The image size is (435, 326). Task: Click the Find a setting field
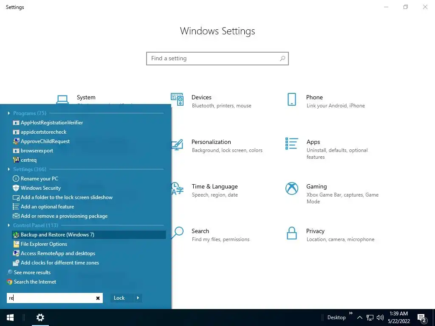coord(217,59)
